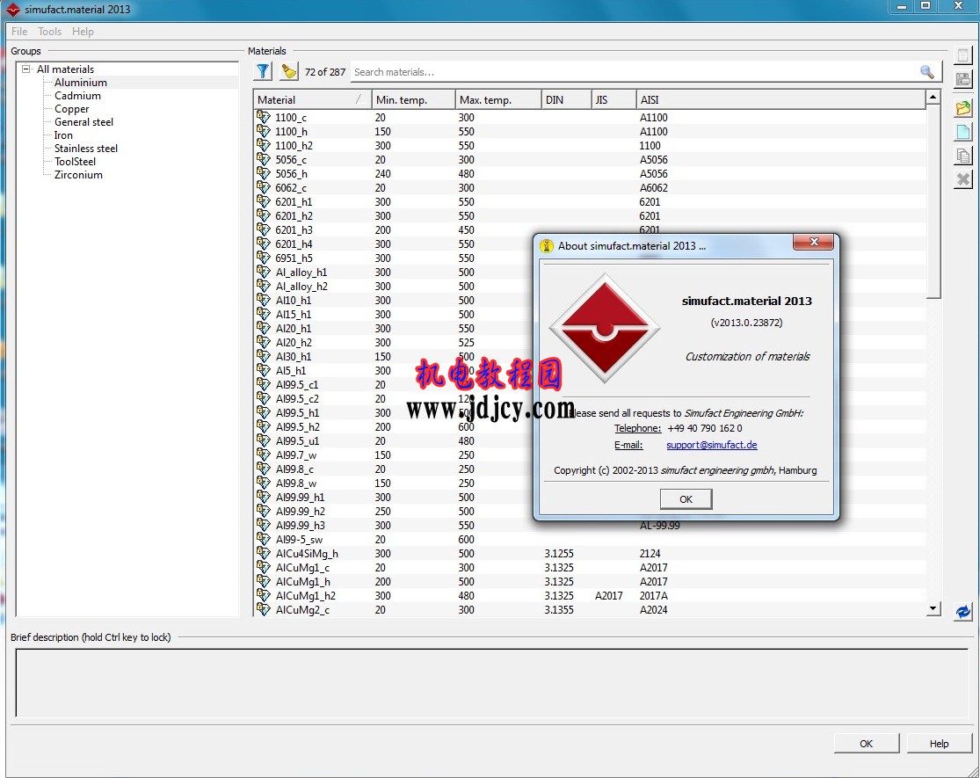Click the material icon of row 5056_h
Image resolution: width=980 pixels, height=778 pixels.
pyautogui.click(x=263, y=173)
